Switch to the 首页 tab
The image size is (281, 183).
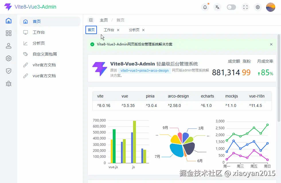[x=91, y=30]
